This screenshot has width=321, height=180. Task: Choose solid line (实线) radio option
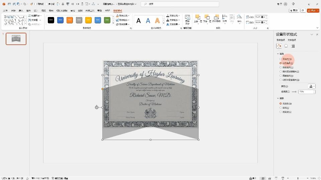[281, 108]
